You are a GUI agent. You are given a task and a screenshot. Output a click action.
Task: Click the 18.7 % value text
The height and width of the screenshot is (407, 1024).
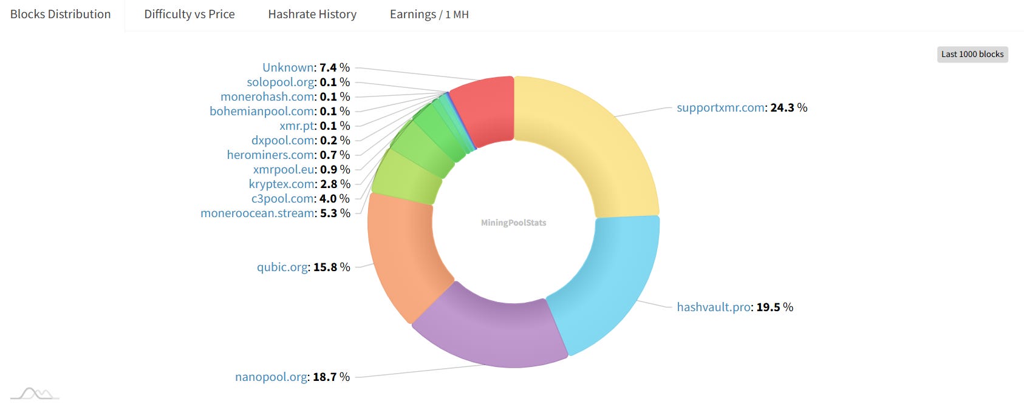pyautogui.click(x=331, y=377)
